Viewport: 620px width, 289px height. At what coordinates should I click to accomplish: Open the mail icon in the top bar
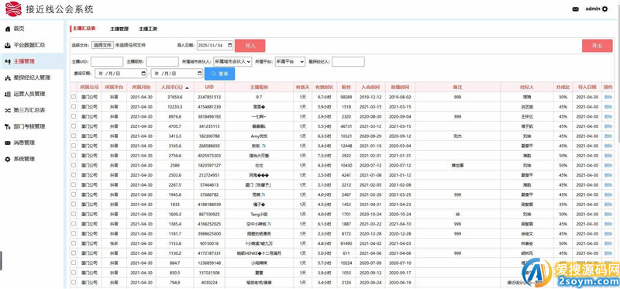coord(576,9)
